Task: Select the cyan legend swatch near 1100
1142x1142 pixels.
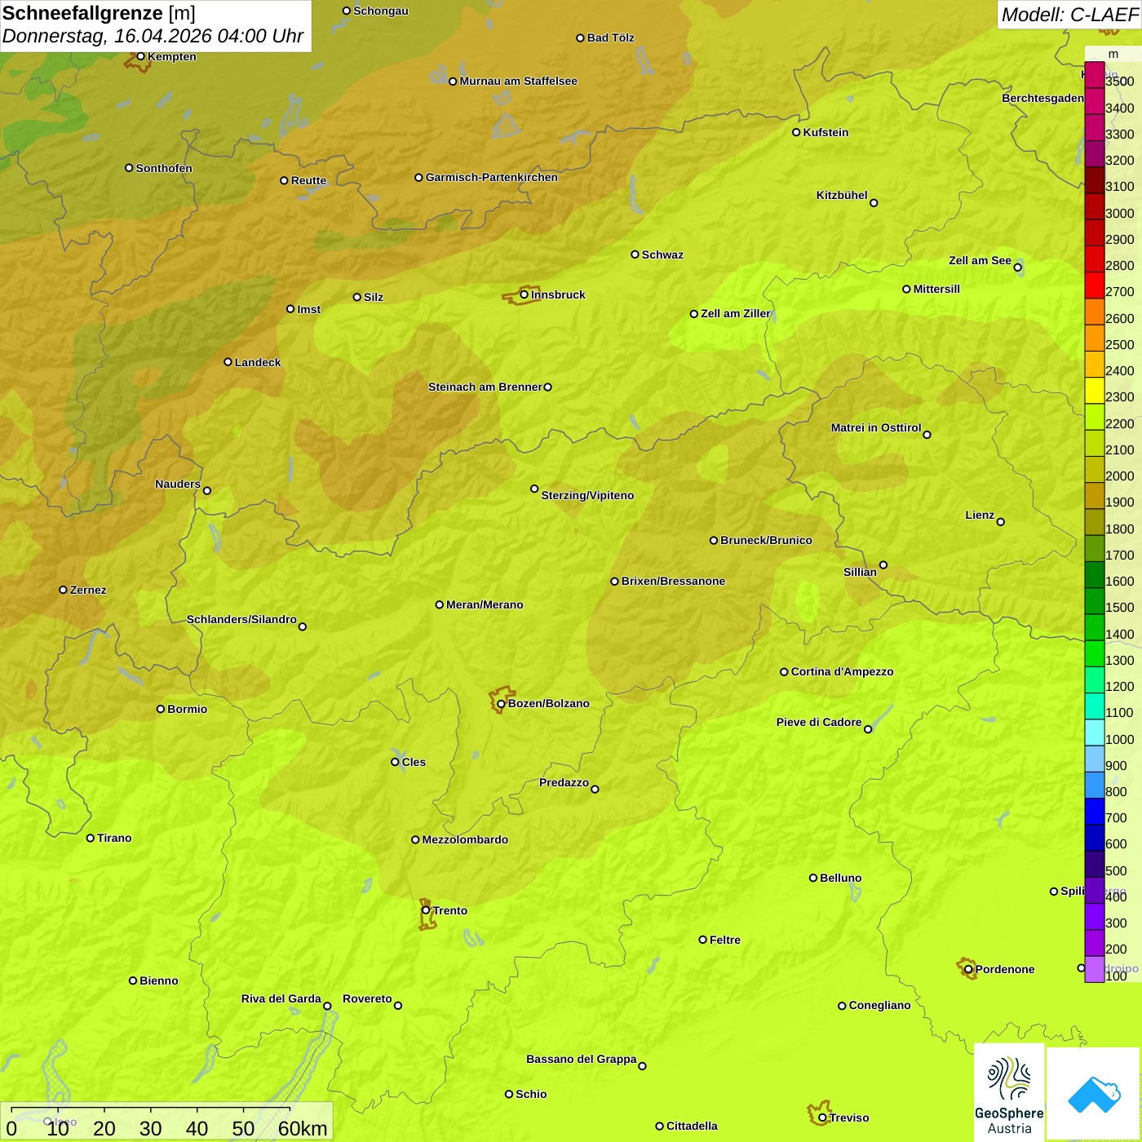Action: (x=1095, y=706)
